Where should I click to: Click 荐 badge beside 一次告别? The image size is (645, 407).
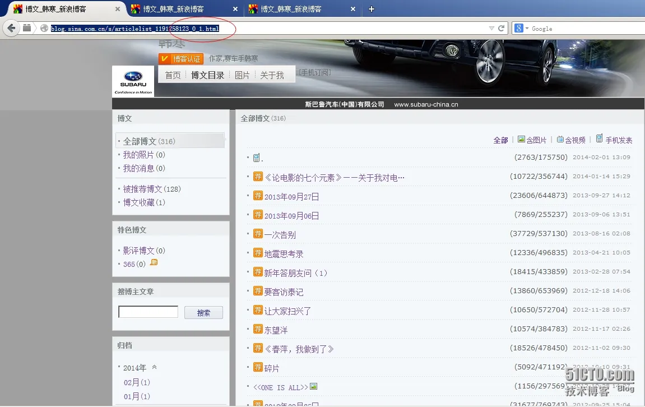(258, 234)
